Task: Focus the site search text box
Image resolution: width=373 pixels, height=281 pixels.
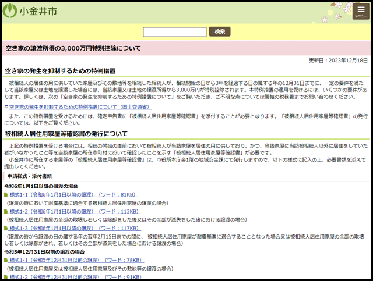Action: coord(174,31)
